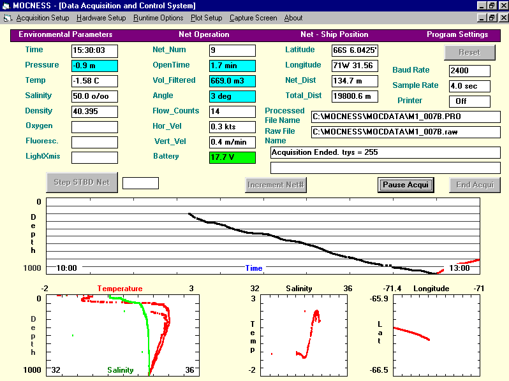Screen dimensions: 509x381
Task: Click the Baud Rate label
Action: pyautogui.click(x=411, y=70)
